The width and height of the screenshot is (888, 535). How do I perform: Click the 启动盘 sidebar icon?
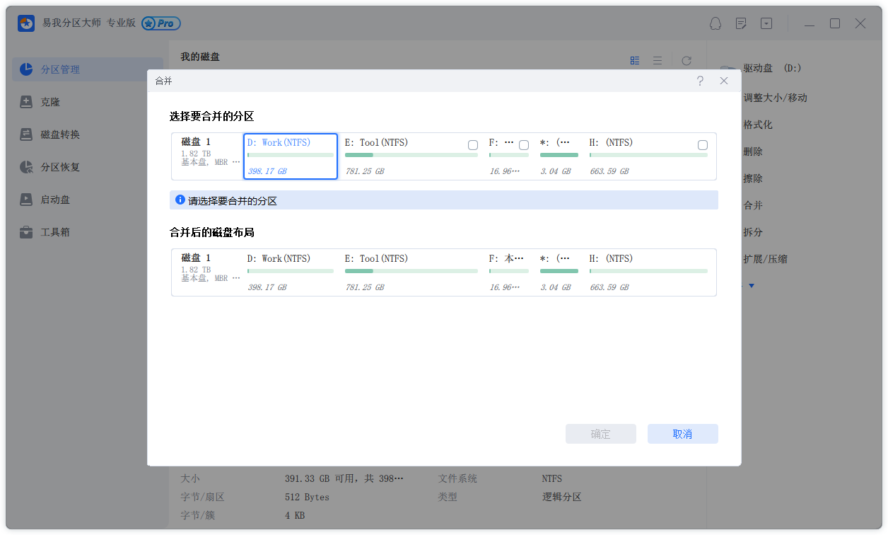pyautogui.click(x=26, y=200)
